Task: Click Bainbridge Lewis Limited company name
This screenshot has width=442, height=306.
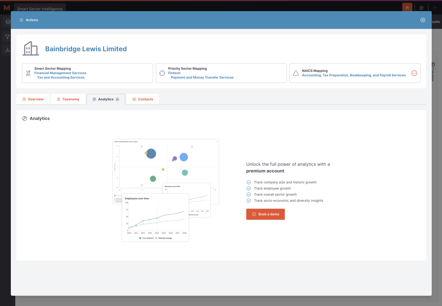Action: pyautogui.click(x=86, y=49)
